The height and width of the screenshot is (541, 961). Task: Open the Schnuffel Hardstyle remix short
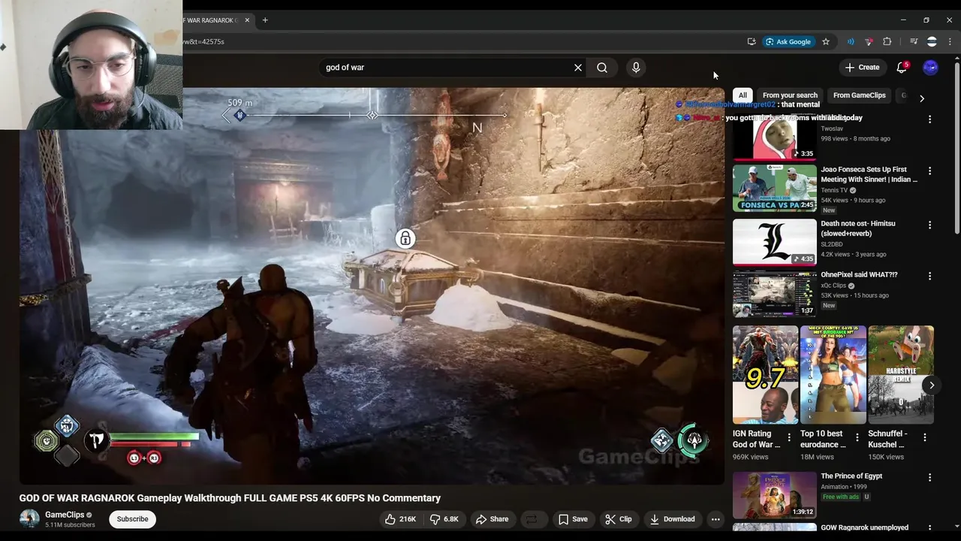pos(900,375)
